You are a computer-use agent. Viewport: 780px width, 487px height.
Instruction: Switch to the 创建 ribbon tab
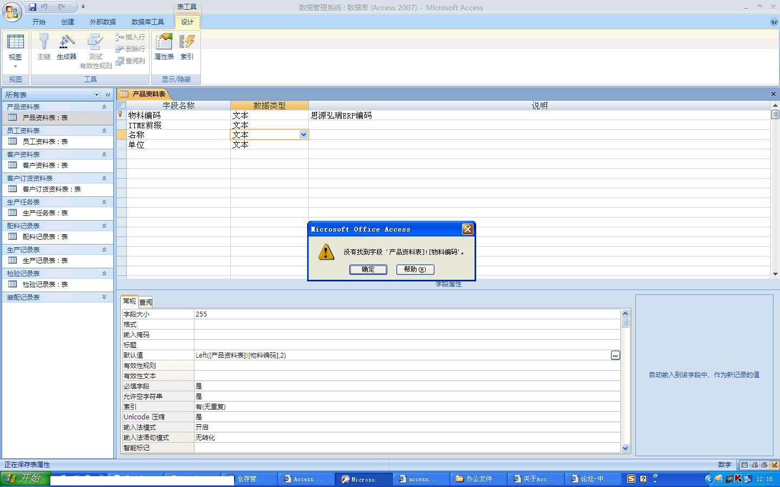68,22
